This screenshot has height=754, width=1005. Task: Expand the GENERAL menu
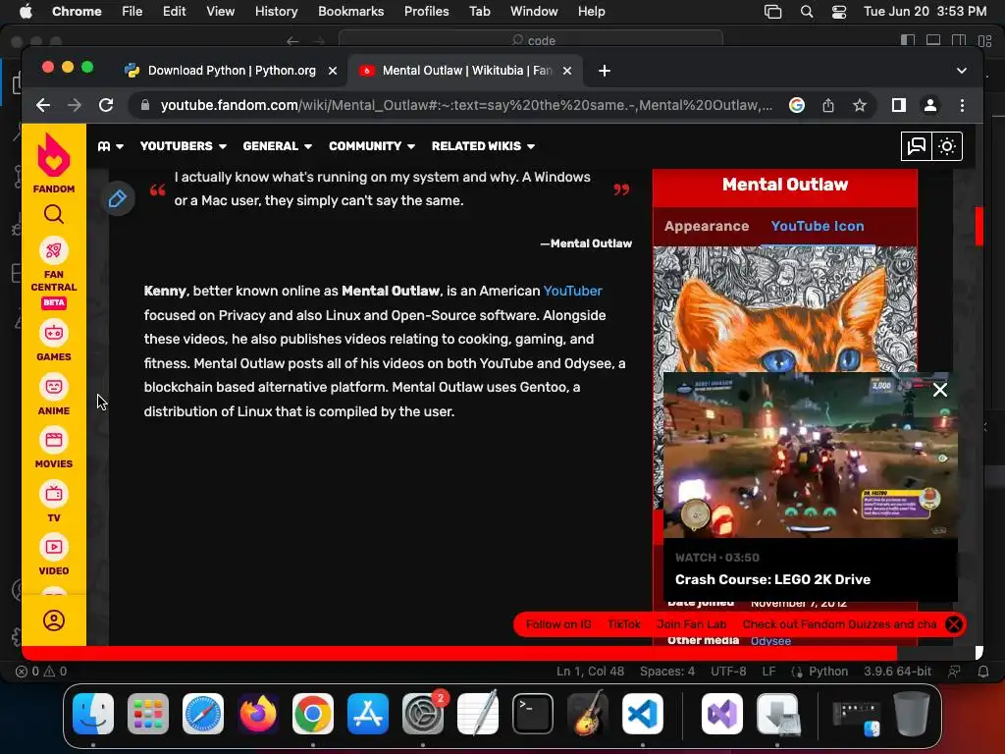278,146
